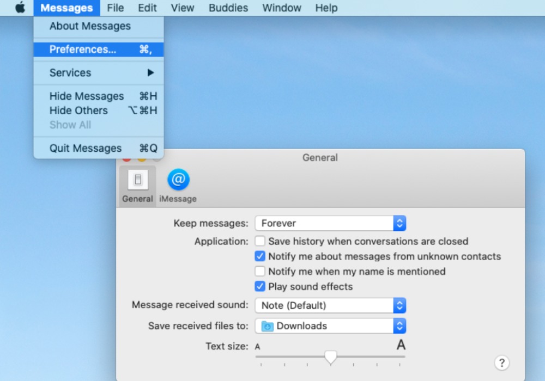
Task: Uncheck Notify me about unknown contacts messages
Action: tap(259, 256)
